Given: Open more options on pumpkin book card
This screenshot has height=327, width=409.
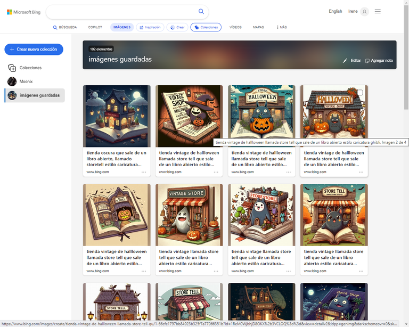Looking at the screenshot, I should (144, 271).
